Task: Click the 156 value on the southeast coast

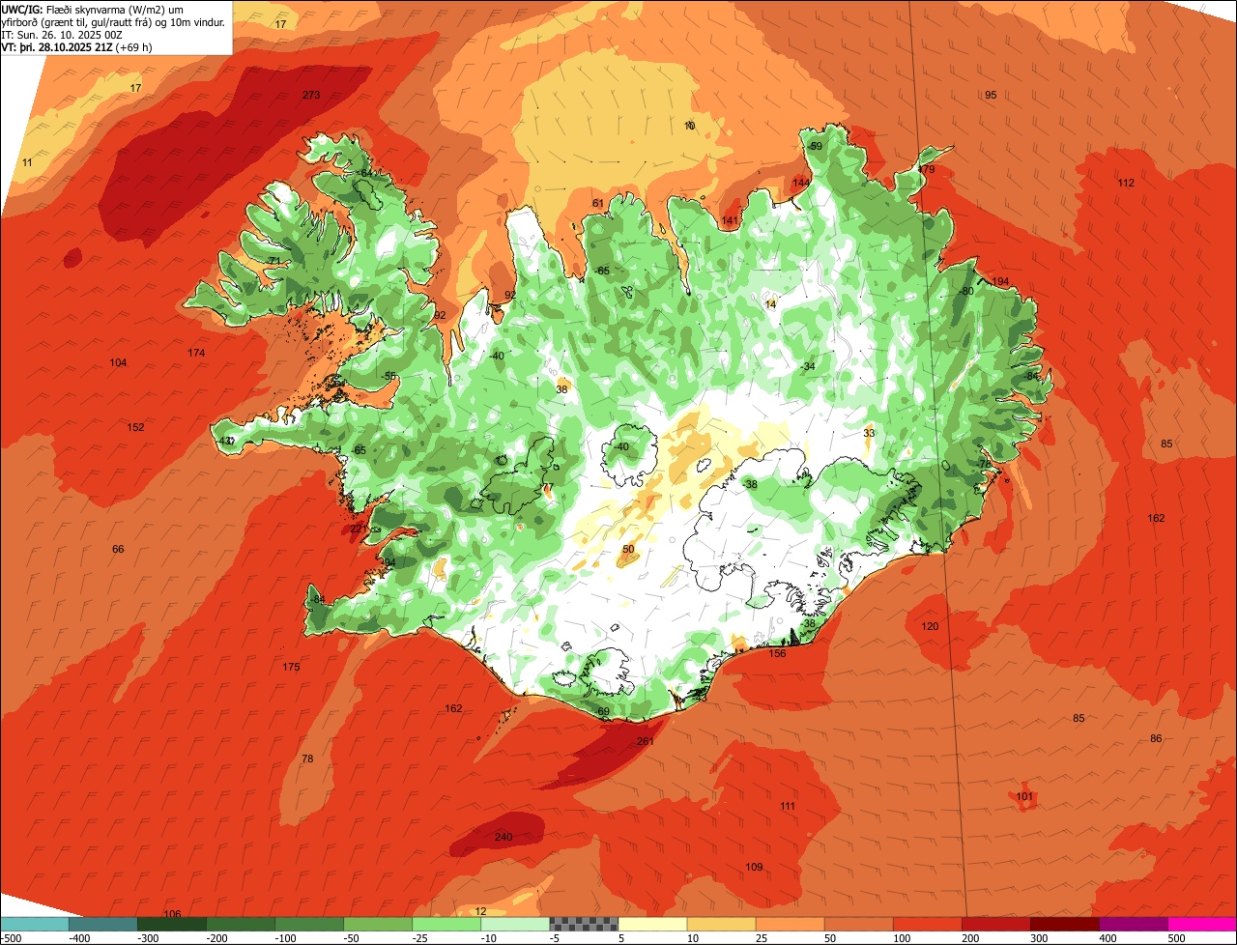Action: [777, 653]
